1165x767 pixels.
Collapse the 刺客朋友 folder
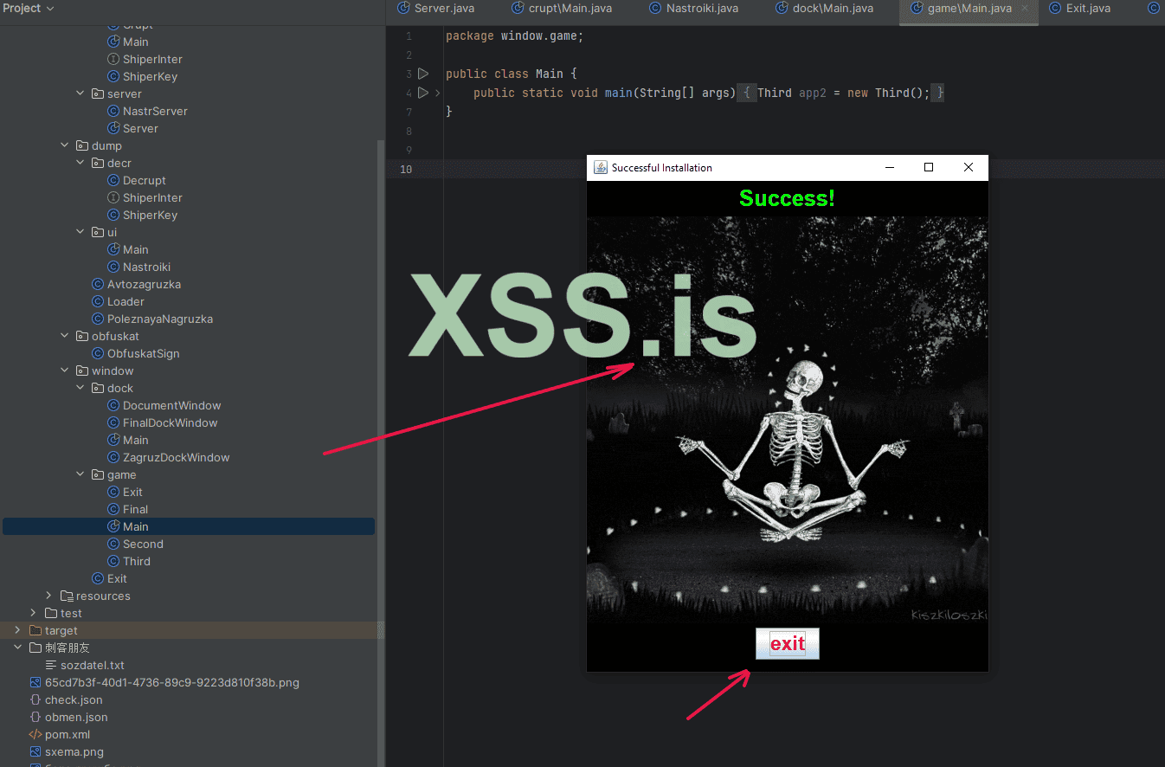pos(18,648)
